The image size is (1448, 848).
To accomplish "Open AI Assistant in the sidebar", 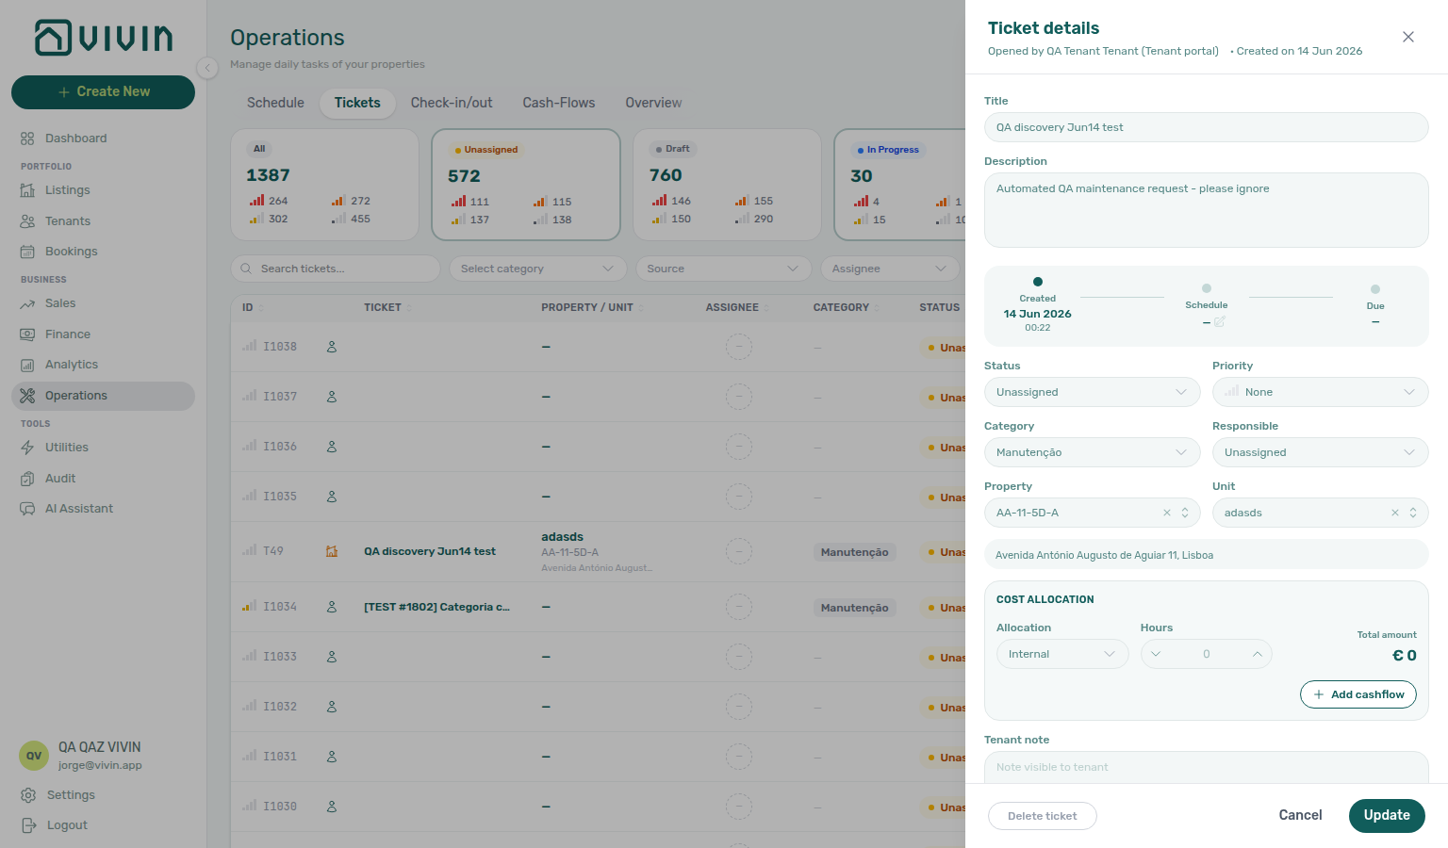I will (x=103, y=509).
